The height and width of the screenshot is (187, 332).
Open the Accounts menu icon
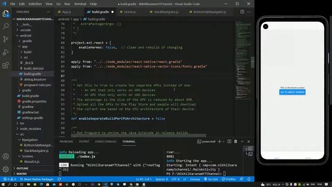(x=6, y=156)
